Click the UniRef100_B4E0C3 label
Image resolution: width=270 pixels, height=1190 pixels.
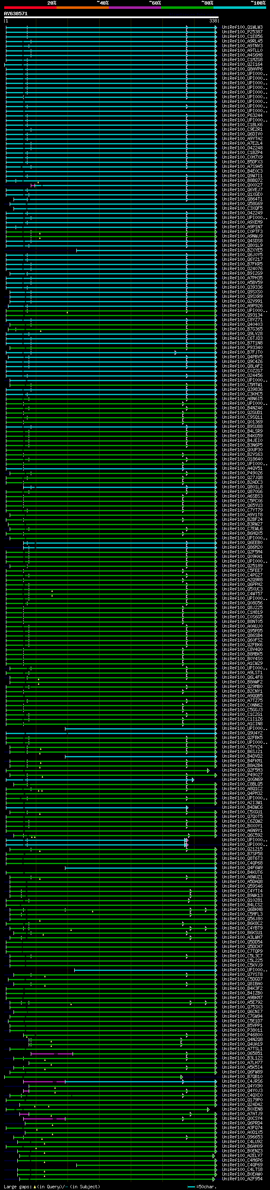242,171
